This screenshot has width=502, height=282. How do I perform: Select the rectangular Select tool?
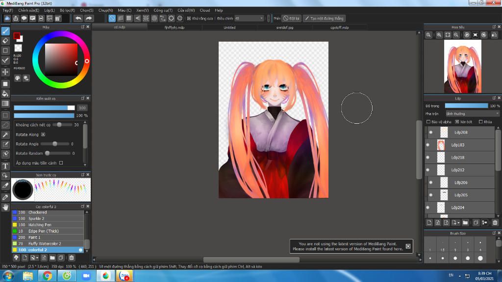5,115
